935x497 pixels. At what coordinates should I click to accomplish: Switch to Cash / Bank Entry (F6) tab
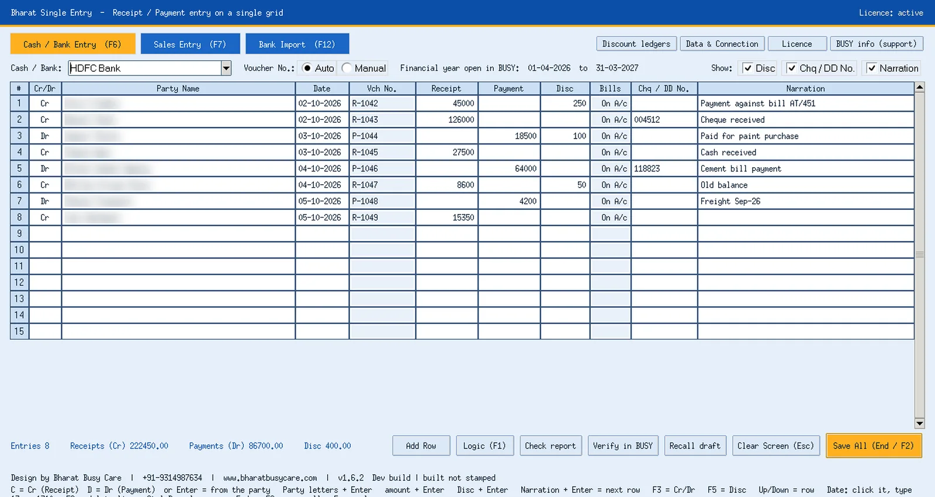point(72,44)
